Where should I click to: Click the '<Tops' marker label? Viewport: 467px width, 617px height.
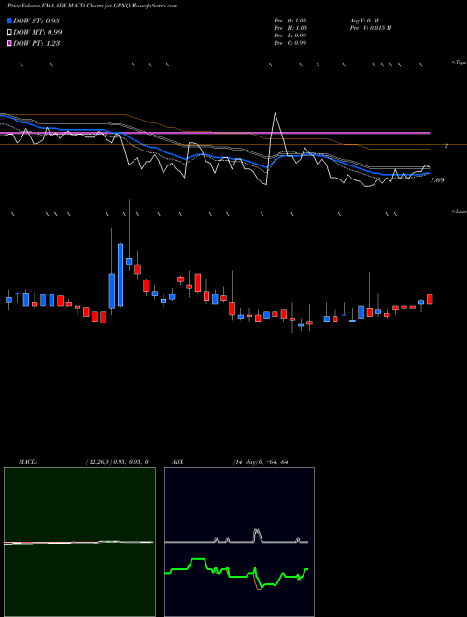(459, 63)
